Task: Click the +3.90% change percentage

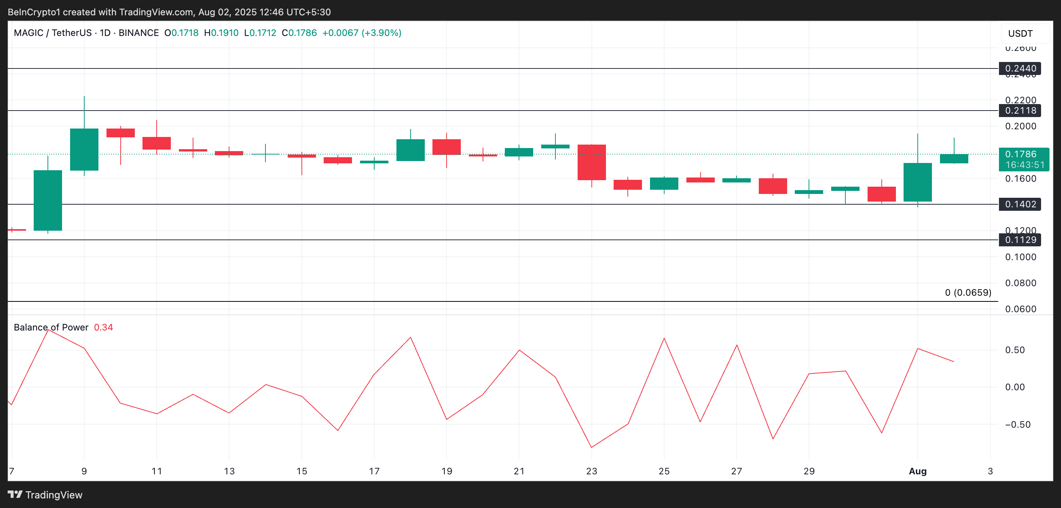Action: coord(382,33)
